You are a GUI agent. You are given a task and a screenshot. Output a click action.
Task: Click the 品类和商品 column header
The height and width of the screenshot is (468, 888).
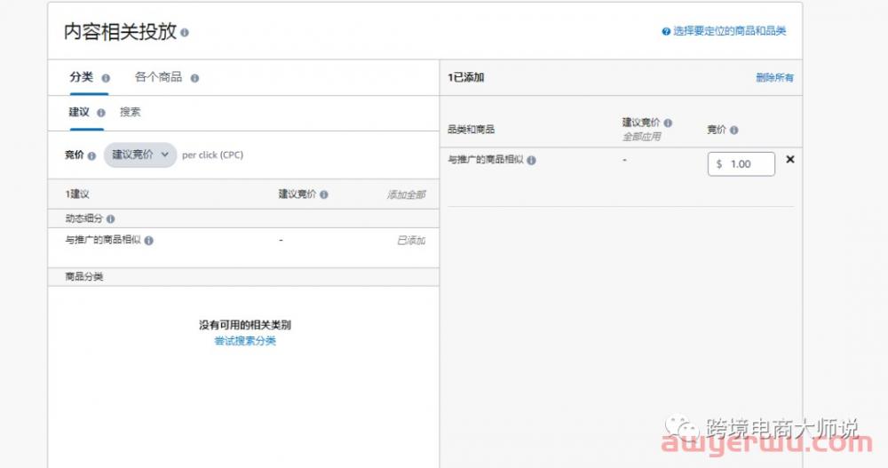[x=472, y=129]
